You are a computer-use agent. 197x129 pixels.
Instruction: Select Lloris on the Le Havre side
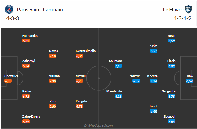click(172, 61)
